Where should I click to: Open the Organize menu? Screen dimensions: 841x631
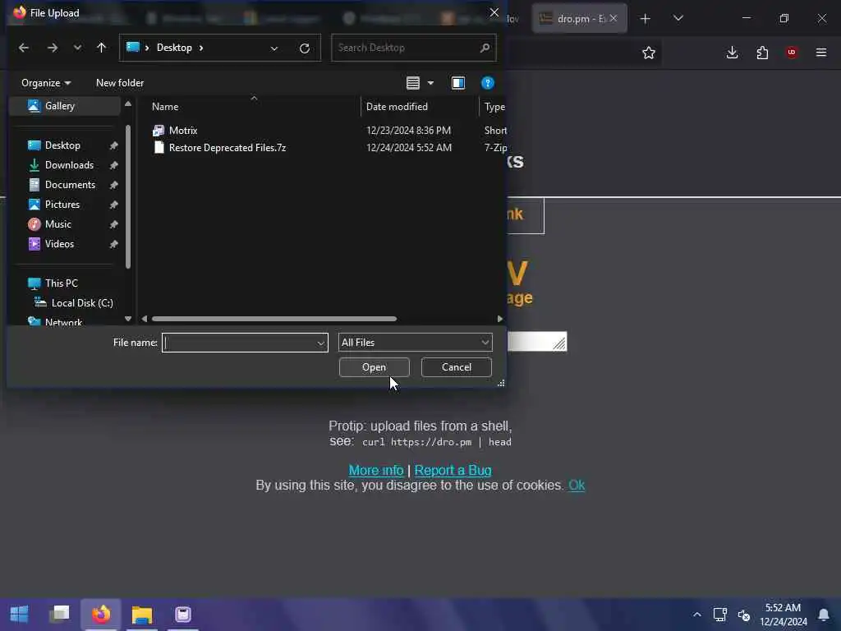tap(46, 83)
